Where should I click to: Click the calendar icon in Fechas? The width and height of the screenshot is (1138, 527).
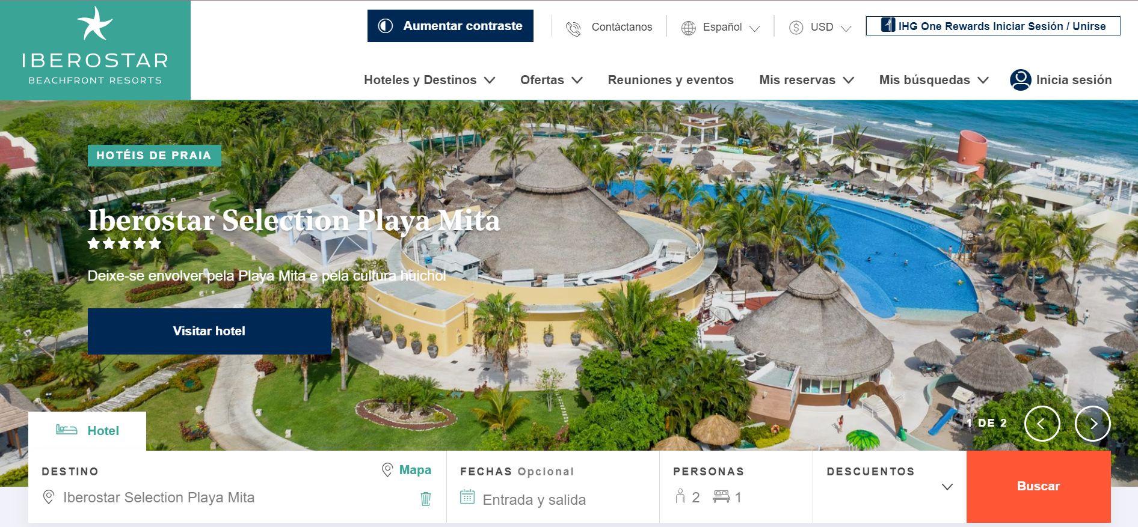tap(467, 497)
